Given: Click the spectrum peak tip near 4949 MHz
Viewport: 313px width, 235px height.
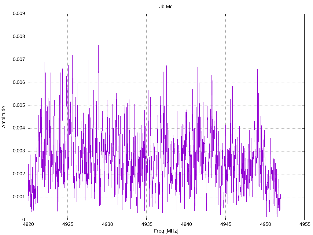Looking at the screenshot, I should (x=258, y=64).
